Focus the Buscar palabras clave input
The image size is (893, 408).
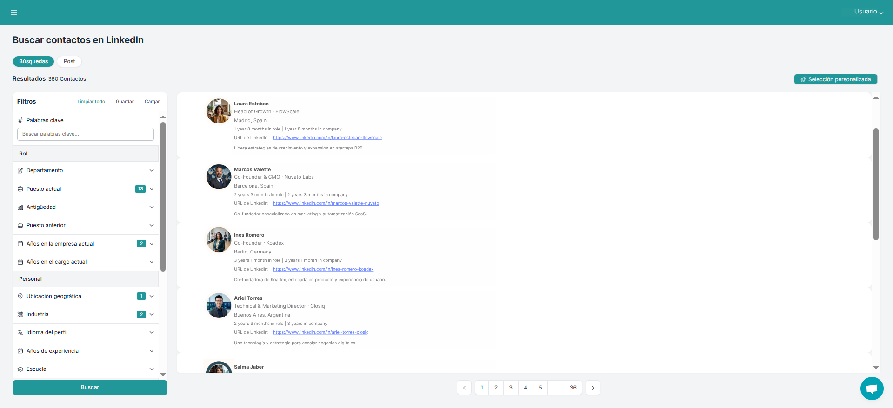86,134
